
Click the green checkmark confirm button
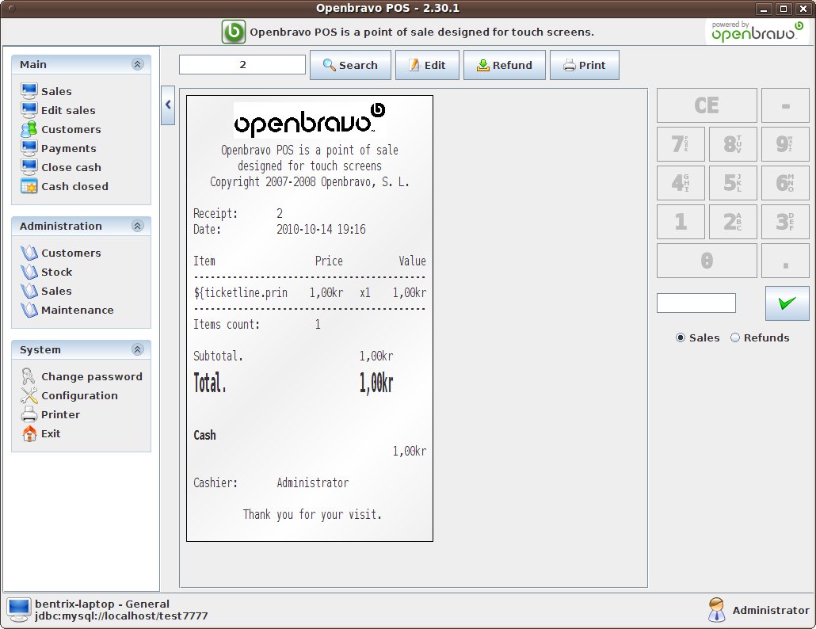(x=787, y=303)
